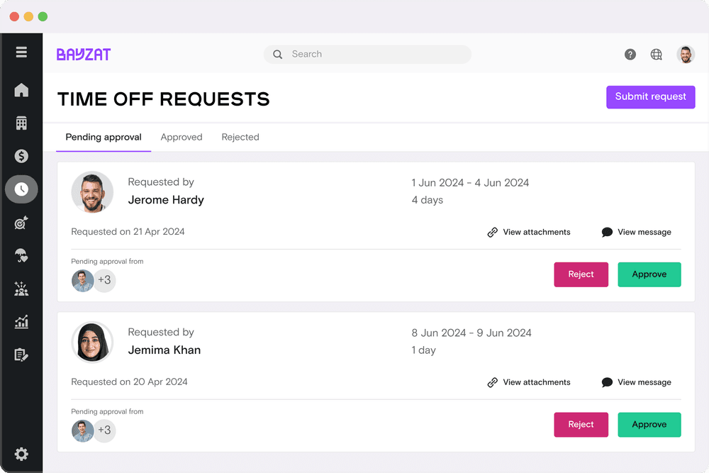The height and width of the screenshot is (473, 709).
Task: Switch to the Approved tab
Action: pyautogui.click(x=182, y=138)
